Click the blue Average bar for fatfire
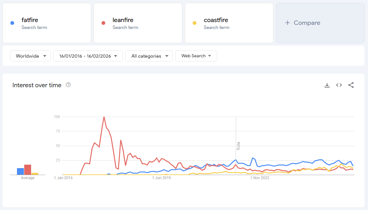 20,171
